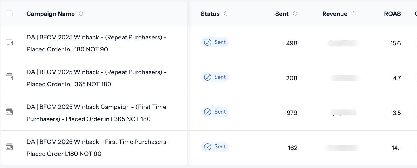
Task: Click campaign icon for Repeat Purchasers L180 NOT 90
Action: [9, 42]
